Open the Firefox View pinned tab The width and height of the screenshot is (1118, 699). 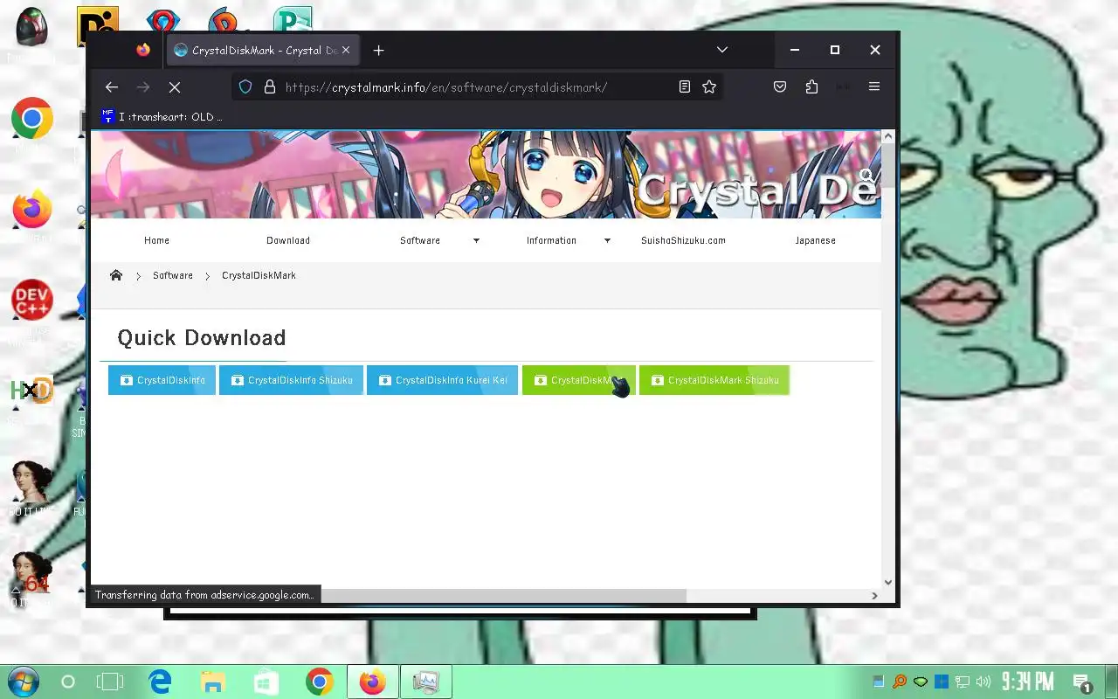[143, 50]
